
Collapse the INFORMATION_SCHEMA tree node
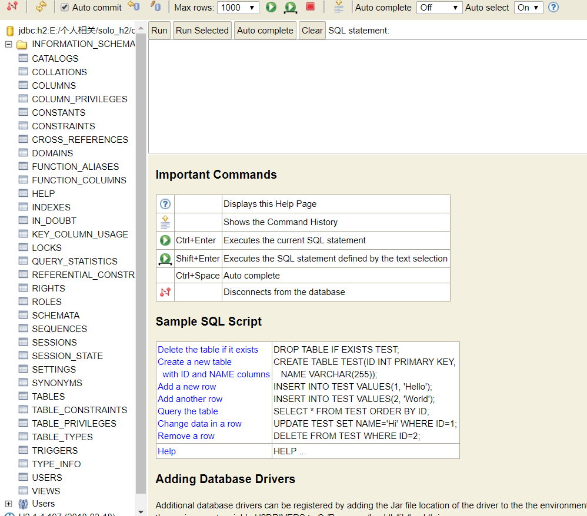click(x=8, y=44)
